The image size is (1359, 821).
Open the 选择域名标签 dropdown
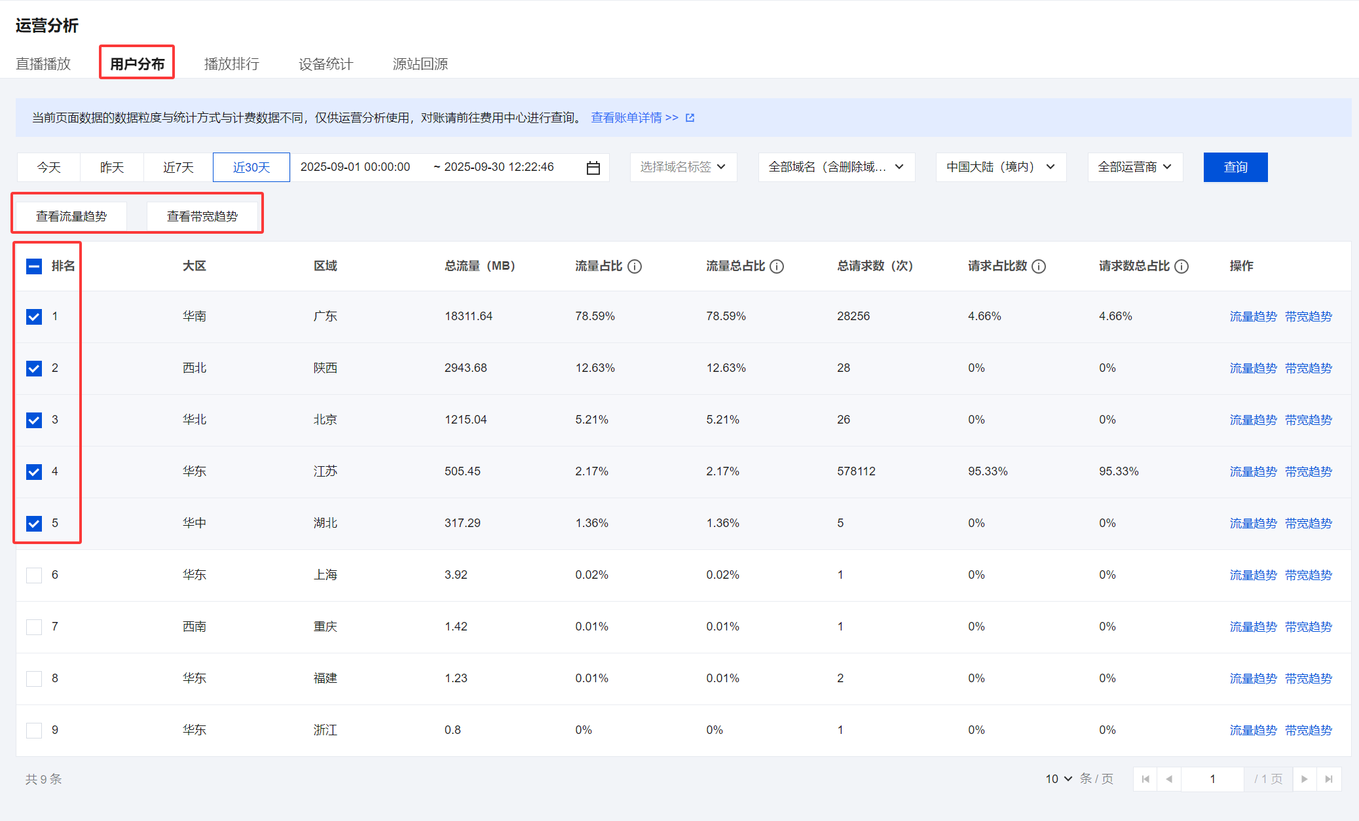coord(682,167)
